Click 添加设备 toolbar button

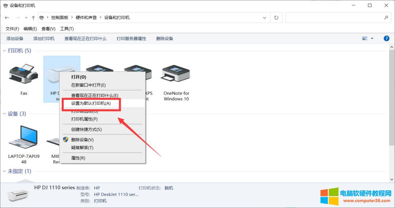[x=15, y=38]
